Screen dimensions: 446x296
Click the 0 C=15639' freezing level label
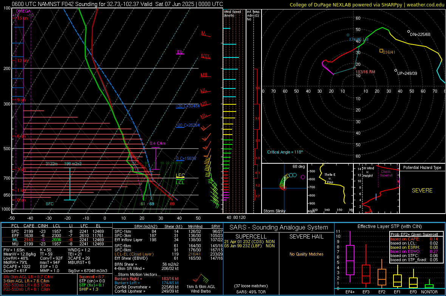tap(186, 158)
